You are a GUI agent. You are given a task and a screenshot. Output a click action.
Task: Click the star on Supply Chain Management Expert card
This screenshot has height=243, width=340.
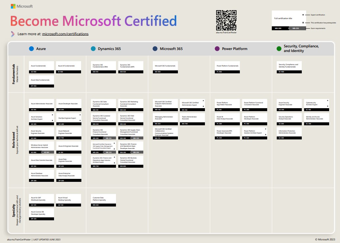[115, 143]
